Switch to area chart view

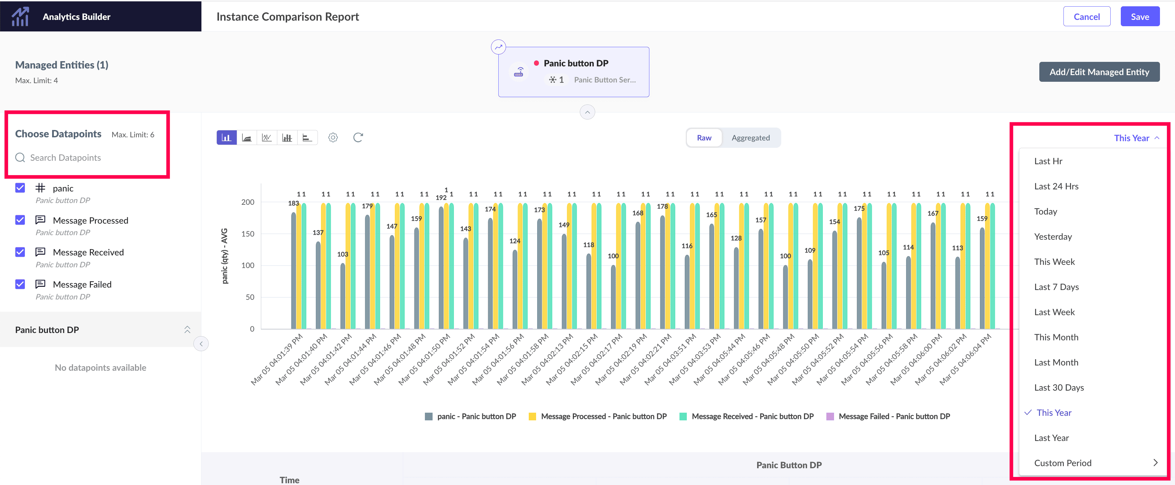pyautogui.click(x=247, y=138)
